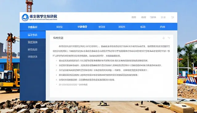The width and height of the screenshot is (197, 113).
Task: Open the site title link beside the logo
Action: (x=43, y=17)
